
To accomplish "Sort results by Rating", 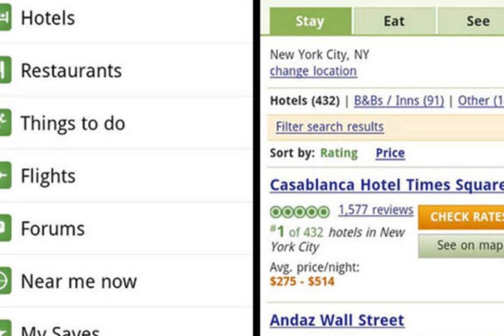I will (x=339, y=153).
